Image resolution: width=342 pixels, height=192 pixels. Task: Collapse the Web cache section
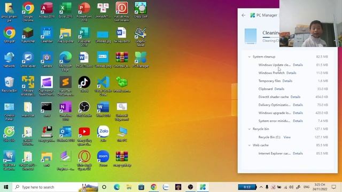click(x=250, y=145)
